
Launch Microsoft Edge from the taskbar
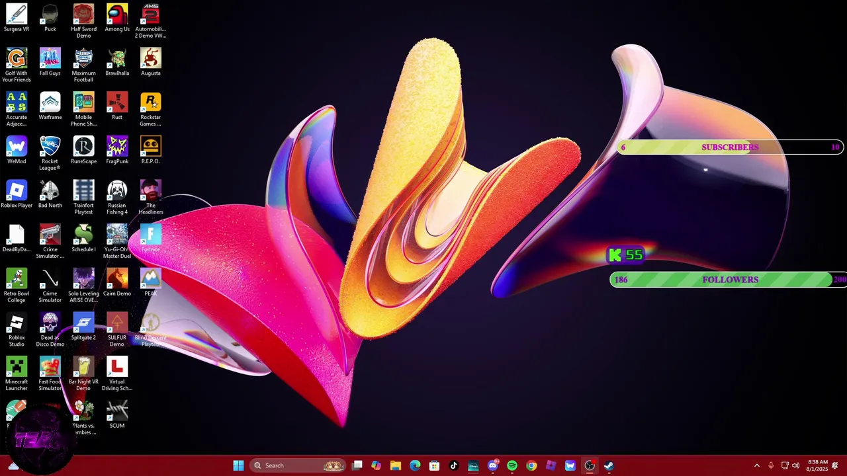(x=415, y=465)
